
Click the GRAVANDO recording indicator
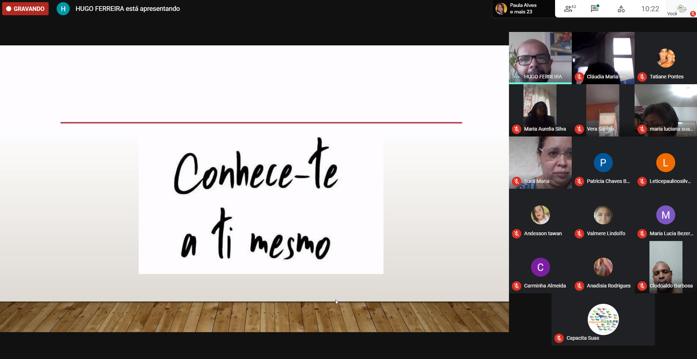point(25,9)
